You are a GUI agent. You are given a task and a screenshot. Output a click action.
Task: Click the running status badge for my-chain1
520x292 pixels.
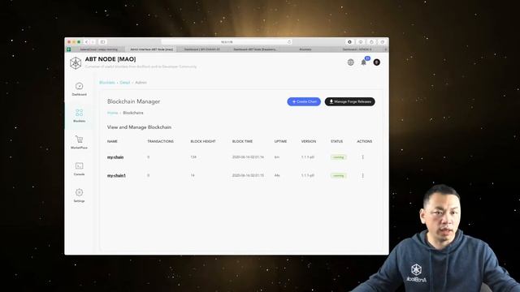pyautogui.click(x=338, y=175)
